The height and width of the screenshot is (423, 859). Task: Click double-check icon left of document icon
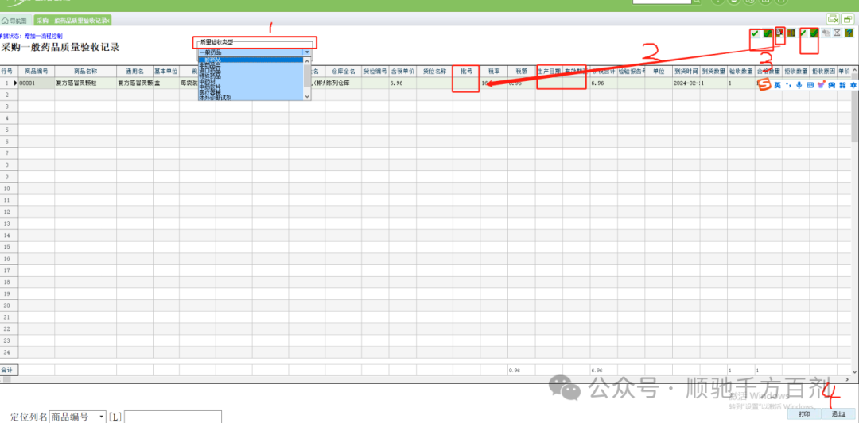tap(768, 34)
